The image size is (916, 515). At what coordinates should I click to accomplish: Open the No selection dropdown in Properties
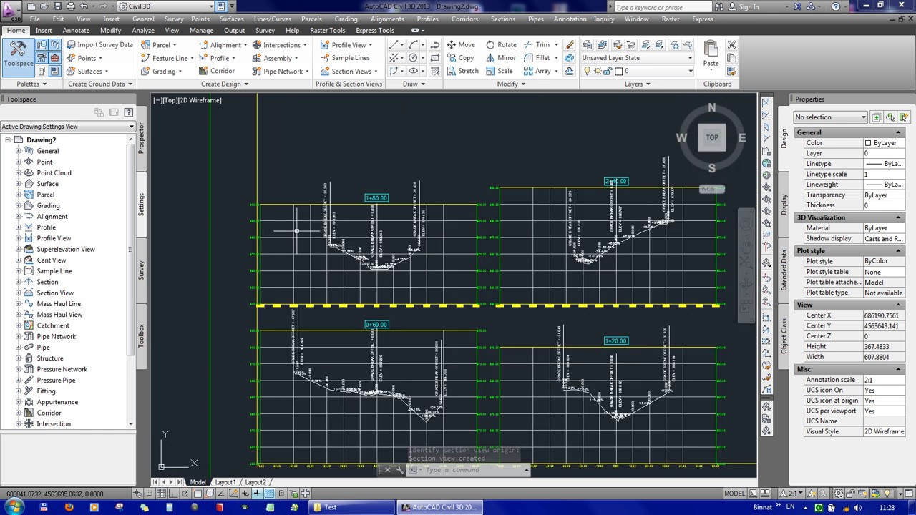tap(831, 117)
